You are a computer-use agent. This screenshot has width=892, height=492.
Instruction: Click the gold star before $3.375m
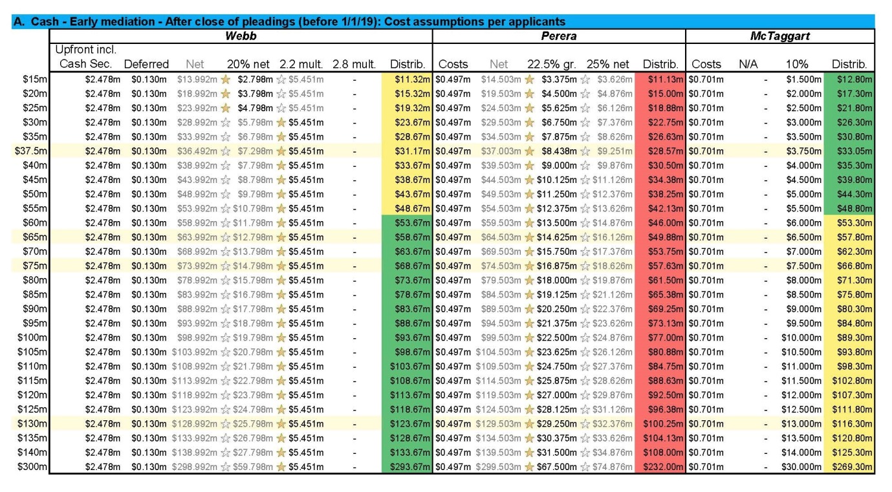[x=529, y=80]
